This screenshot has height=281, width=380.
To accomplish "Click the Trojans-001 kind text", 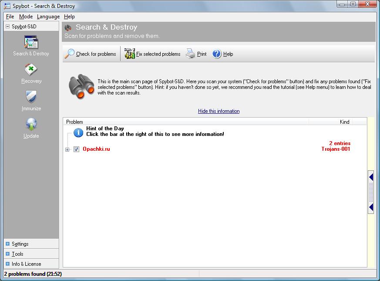I will tap(336, 149).
